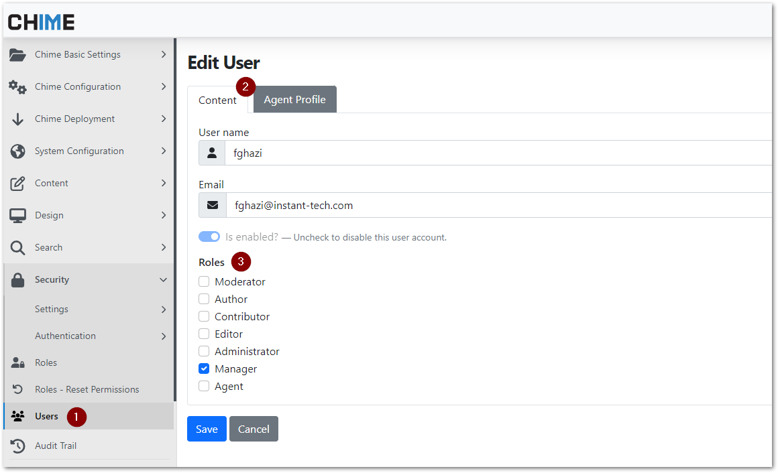The width and height of the screenshot is (778, 473).
Task: Click the Users group icon in sidebar
Action: coord(18,417)
